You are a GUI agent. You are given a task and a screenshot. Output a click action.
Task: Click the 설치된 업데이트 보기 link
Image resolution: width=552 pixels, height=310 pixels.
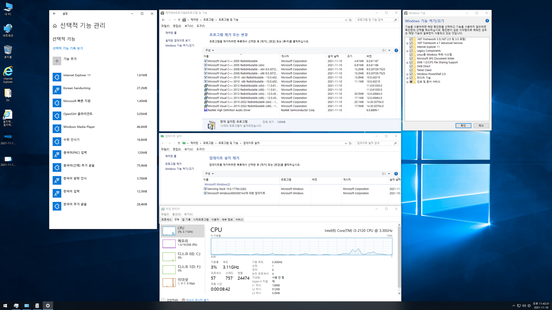coord(178,41)
